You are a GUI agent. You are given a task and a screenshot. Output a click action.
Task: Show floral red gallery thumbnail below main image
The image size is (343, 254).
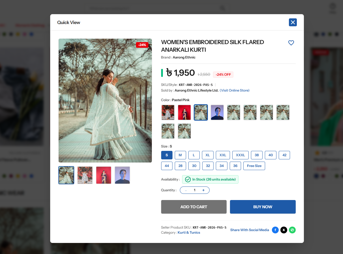point(85,175)
